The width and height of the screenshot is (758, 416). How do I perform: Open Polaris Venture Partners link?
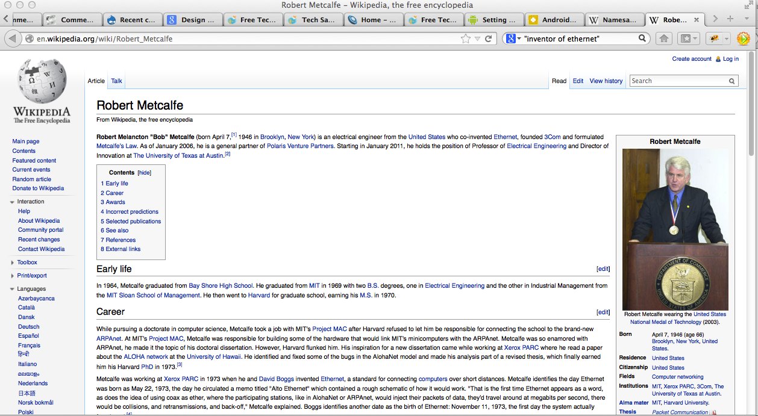coord(300,146)
